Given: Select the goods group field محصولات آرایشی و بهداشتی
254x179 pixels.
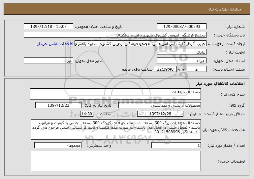Looking at the screenshot, I should [160, 105].
